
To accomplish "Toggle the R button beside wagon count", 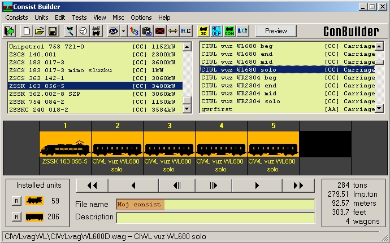I will click(x=17, y=217).
